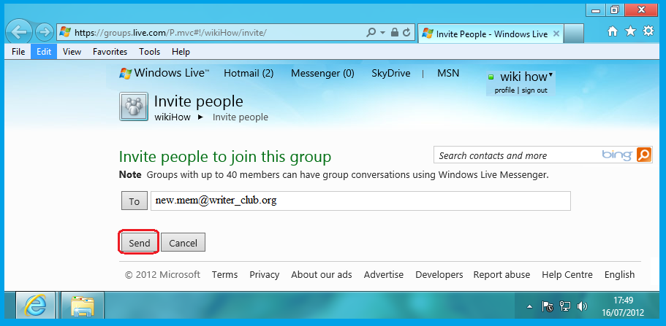Expand the wiki how account dropdown
666x326 pixels.
pos(550,75)
